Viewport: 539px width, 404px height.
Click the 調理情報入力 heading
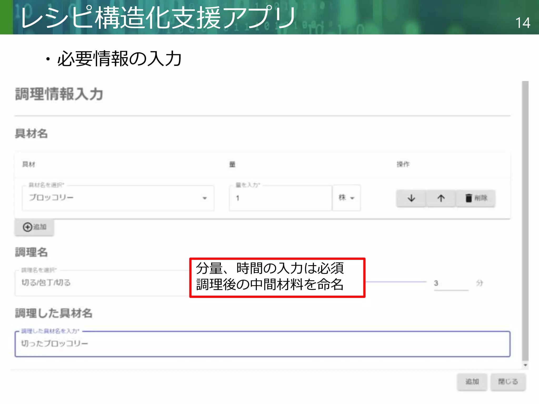(x=59, y=94)
